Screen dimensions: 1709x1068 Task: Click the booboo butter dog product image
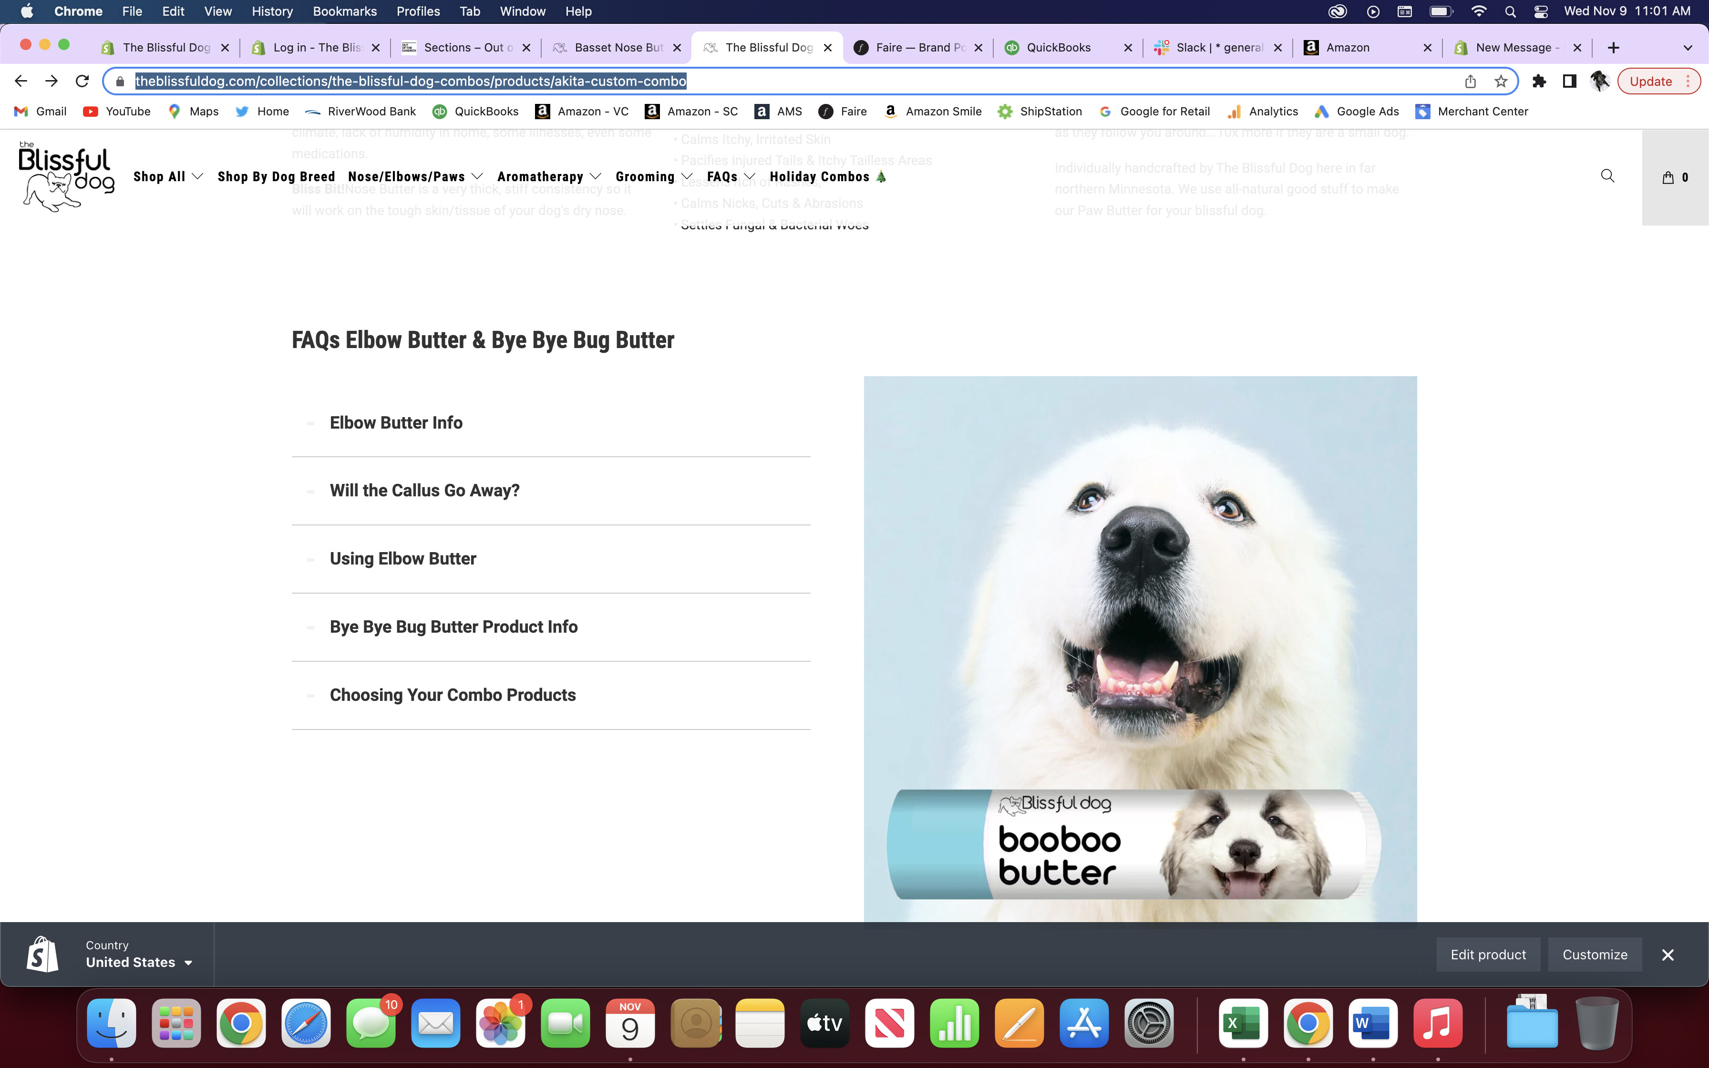(1140, 648)
